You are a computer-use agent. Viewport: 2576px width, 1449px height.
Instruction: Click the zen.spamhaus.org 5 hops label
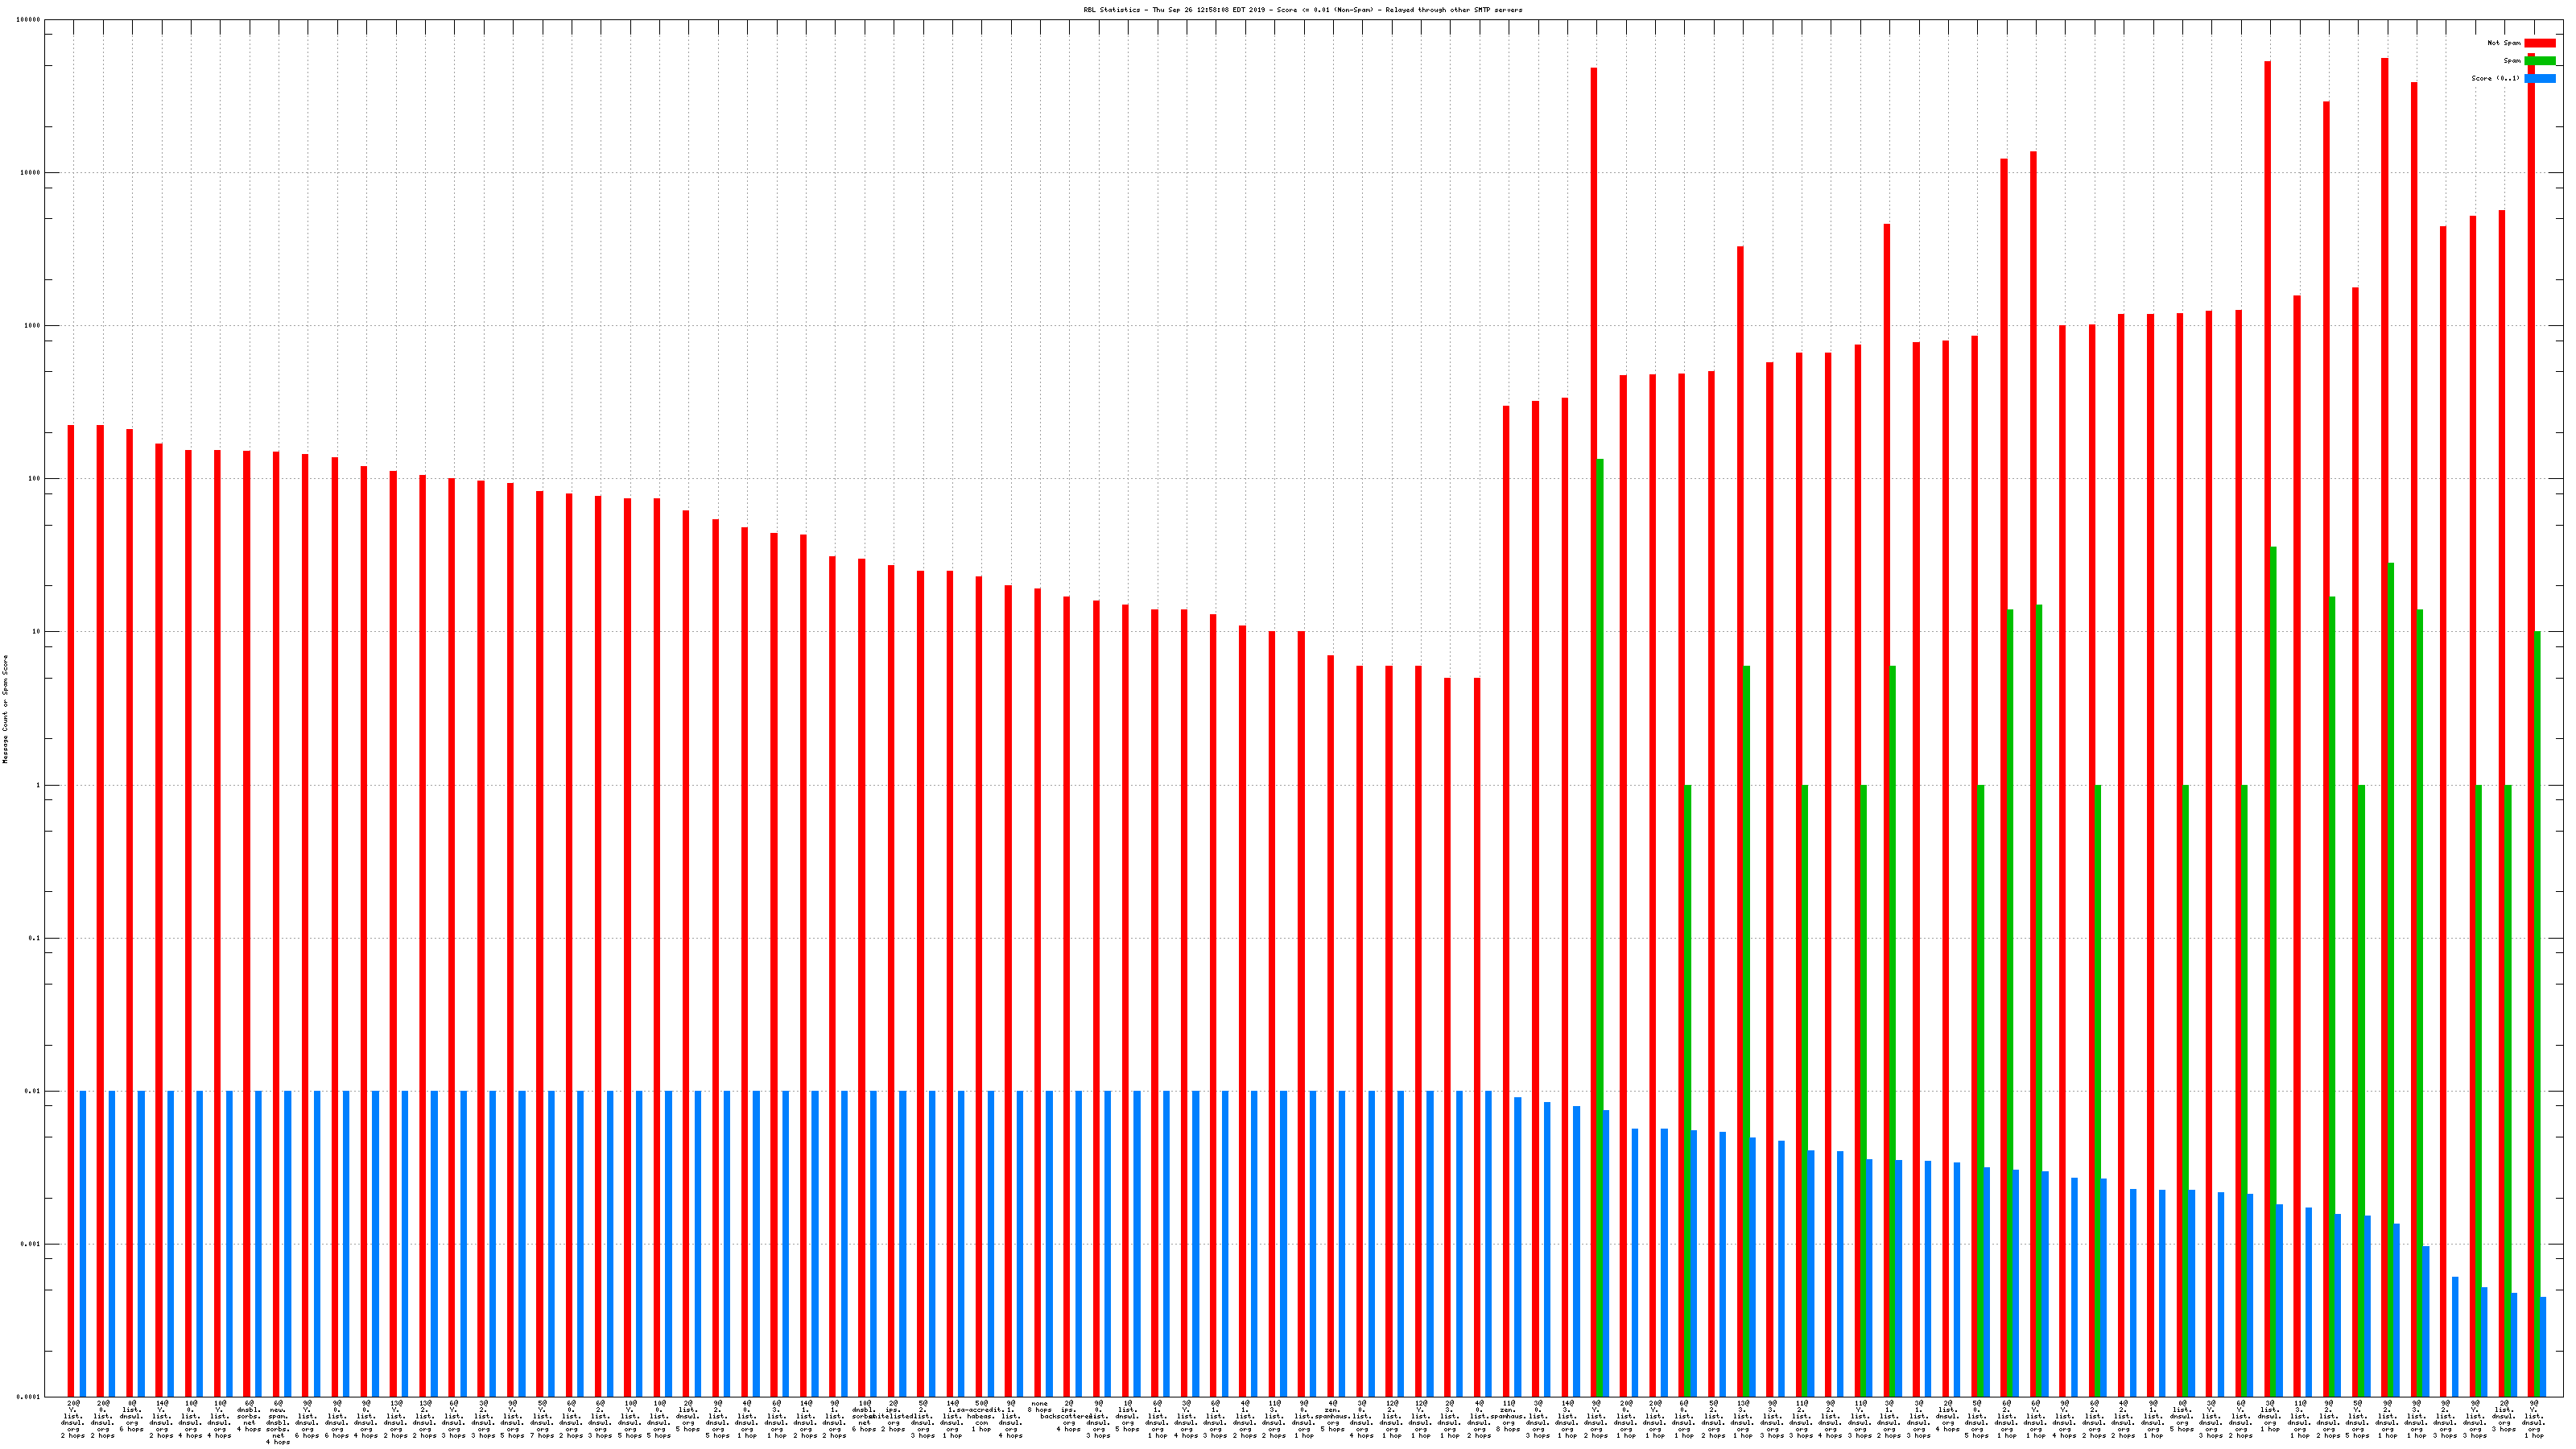1332,1416
